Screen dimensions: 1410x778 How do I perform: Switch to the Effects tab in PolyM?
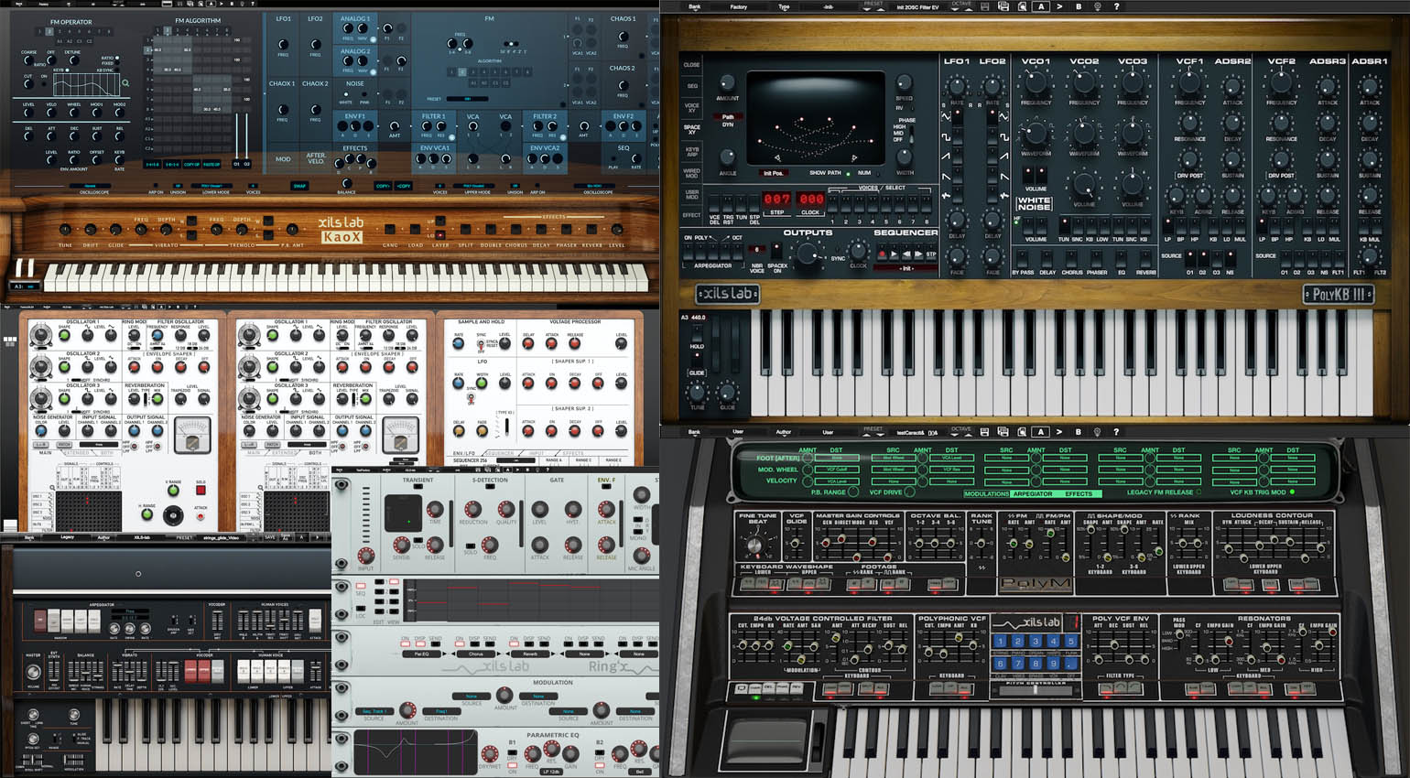pos(1079,493)
